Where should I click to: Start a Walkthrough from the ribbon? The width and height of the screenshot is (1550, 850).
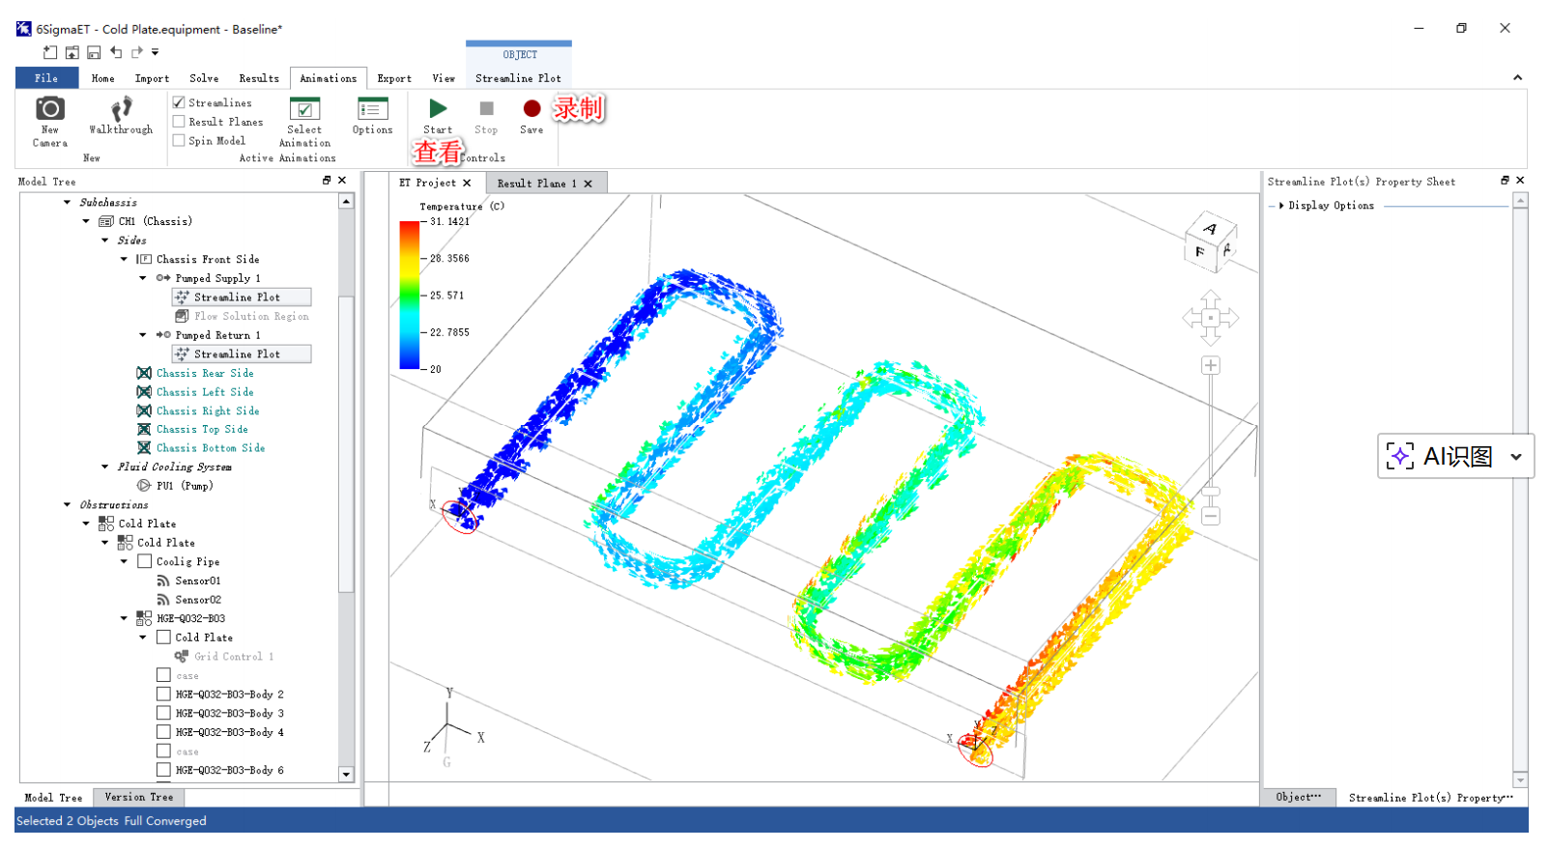tap(121, 110)
